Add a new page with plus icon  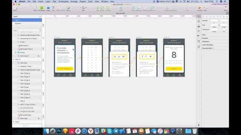point(40,16)
